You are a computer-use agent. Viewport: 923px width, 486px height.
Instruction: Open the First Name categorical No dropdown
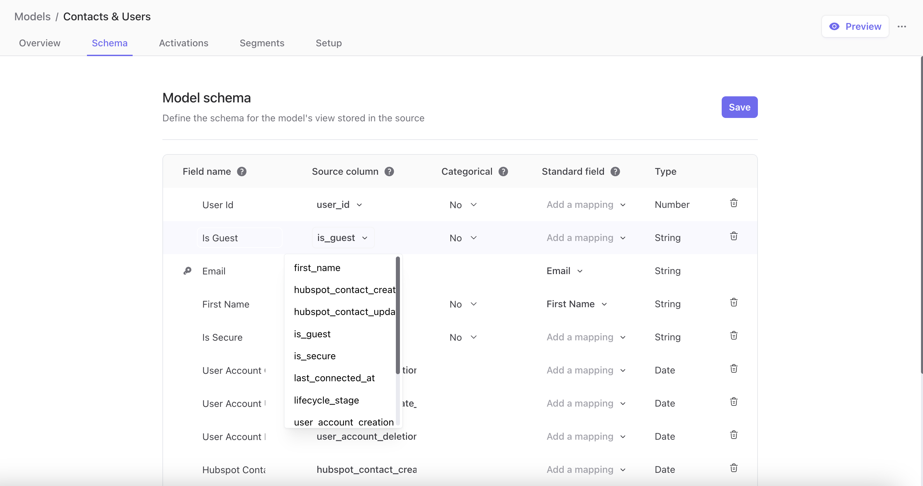point(463,304)
